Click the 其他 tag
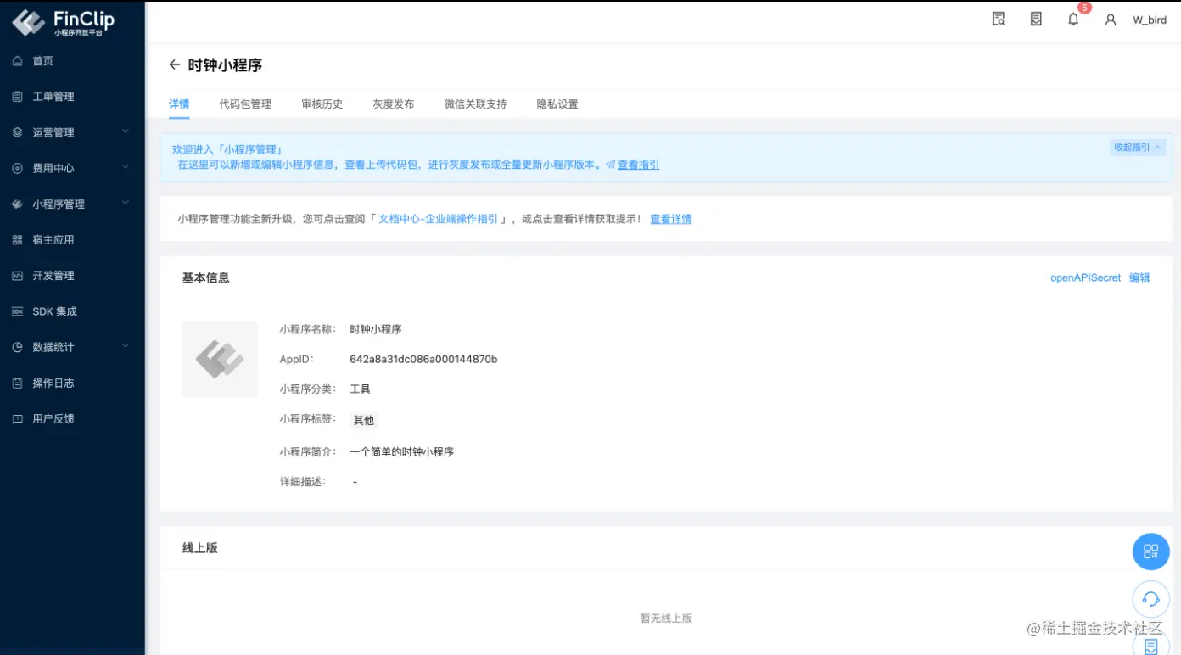The image size is (1181, 655). pos(364,420)
